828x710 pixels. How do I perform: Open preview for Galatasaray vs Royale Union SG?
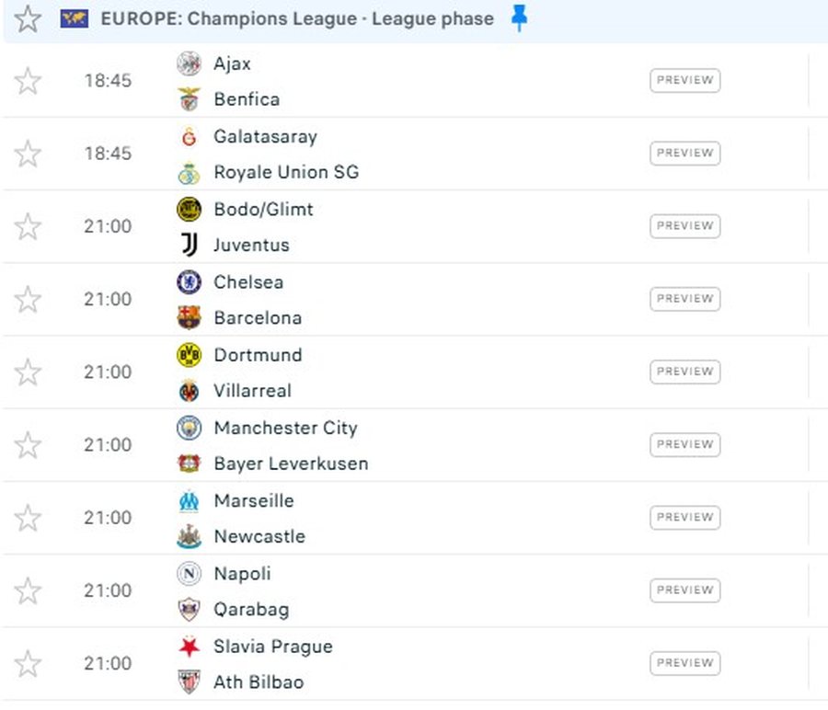[x=684, y=153]
